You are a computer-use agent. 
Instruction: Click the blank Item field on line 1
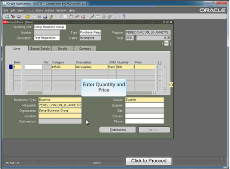point(33,67)
